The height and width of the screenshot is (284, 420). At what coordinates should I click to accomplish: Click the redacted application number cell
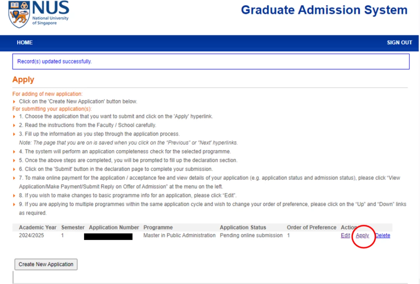(108, 237)
